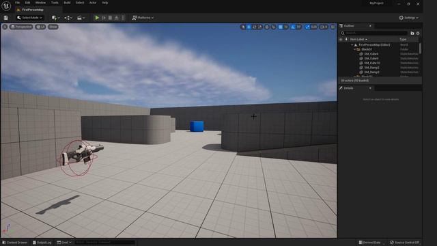Click the Unreal Engine logo icon

(x=6, y=5)
